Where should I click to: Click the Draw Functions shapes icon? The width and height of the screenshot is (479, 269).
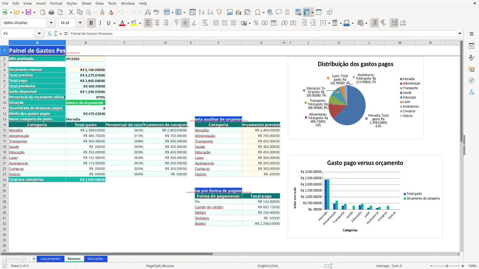330,12
